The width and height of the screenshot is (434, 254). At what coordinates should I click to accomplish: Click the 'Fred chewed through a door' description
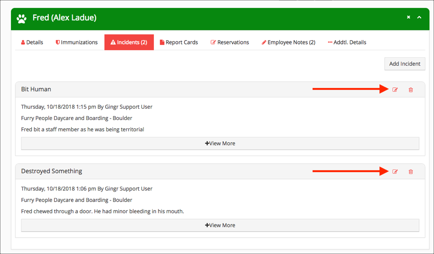(102, 211)
